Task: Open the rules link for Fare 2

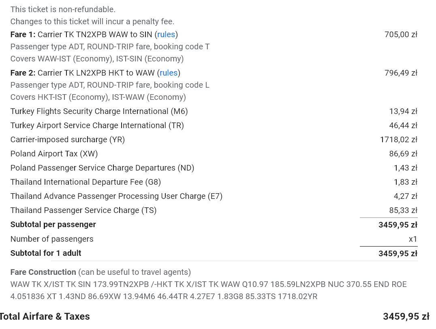Action: point(169,73)
